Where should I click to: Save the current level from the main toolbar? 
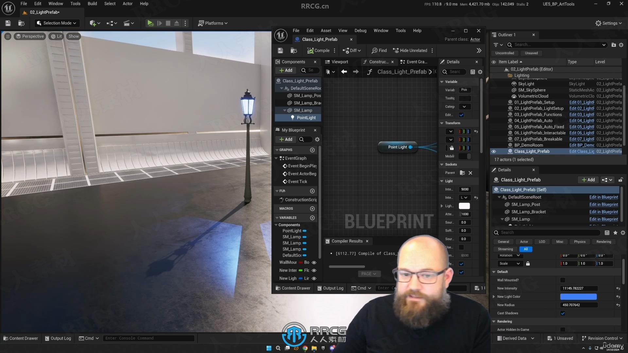pos(8,23)
